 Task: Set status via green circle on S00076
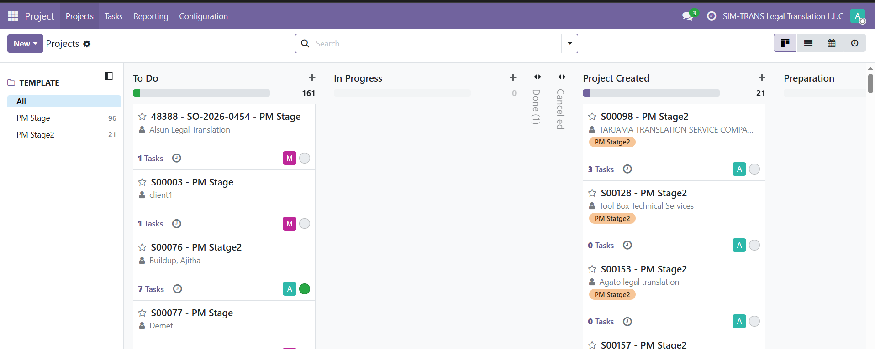point(305,289)
